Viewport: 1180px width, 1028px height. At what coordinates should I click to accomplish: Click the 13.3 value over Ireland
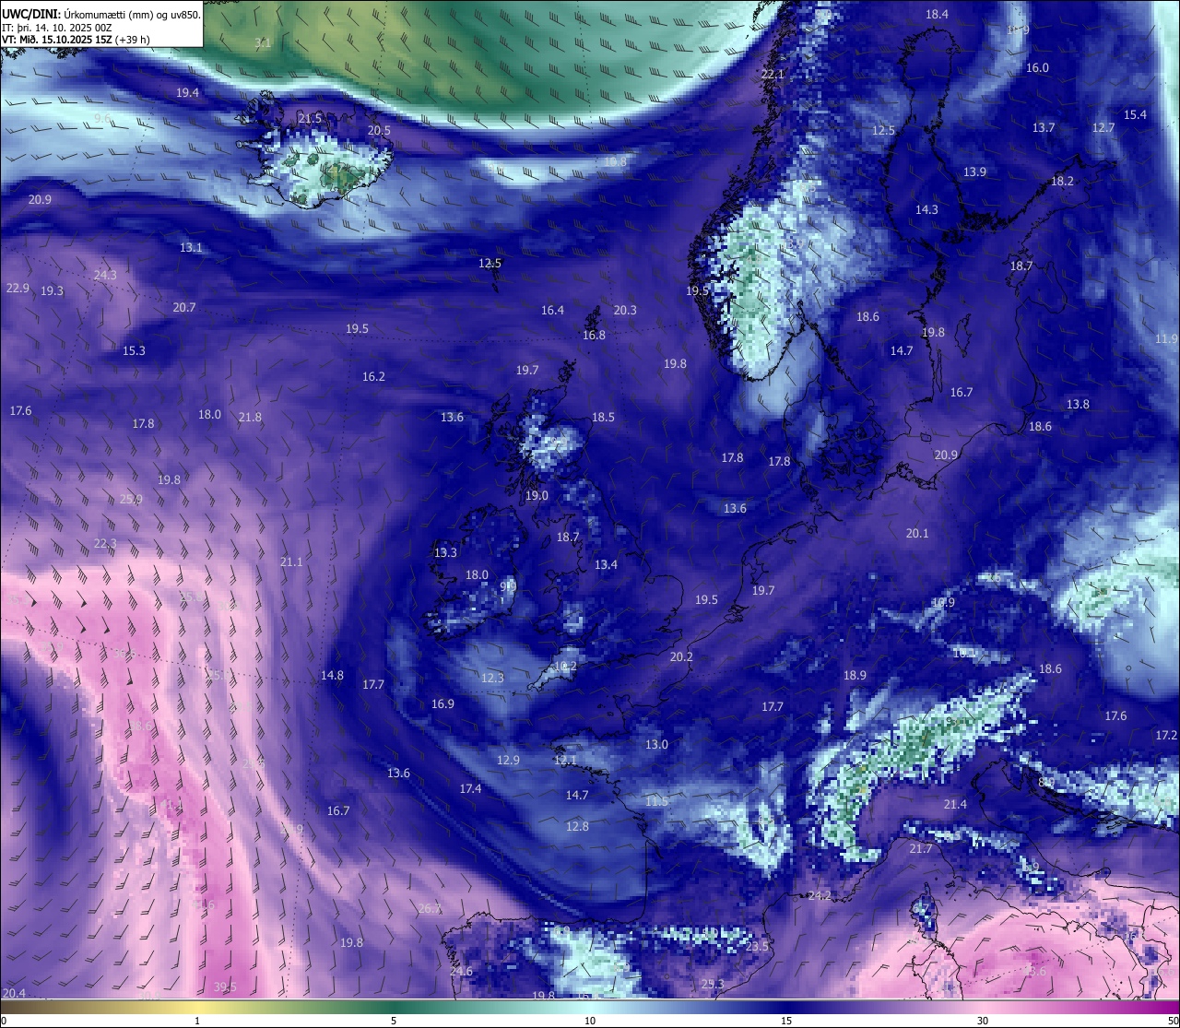[445, 553]
